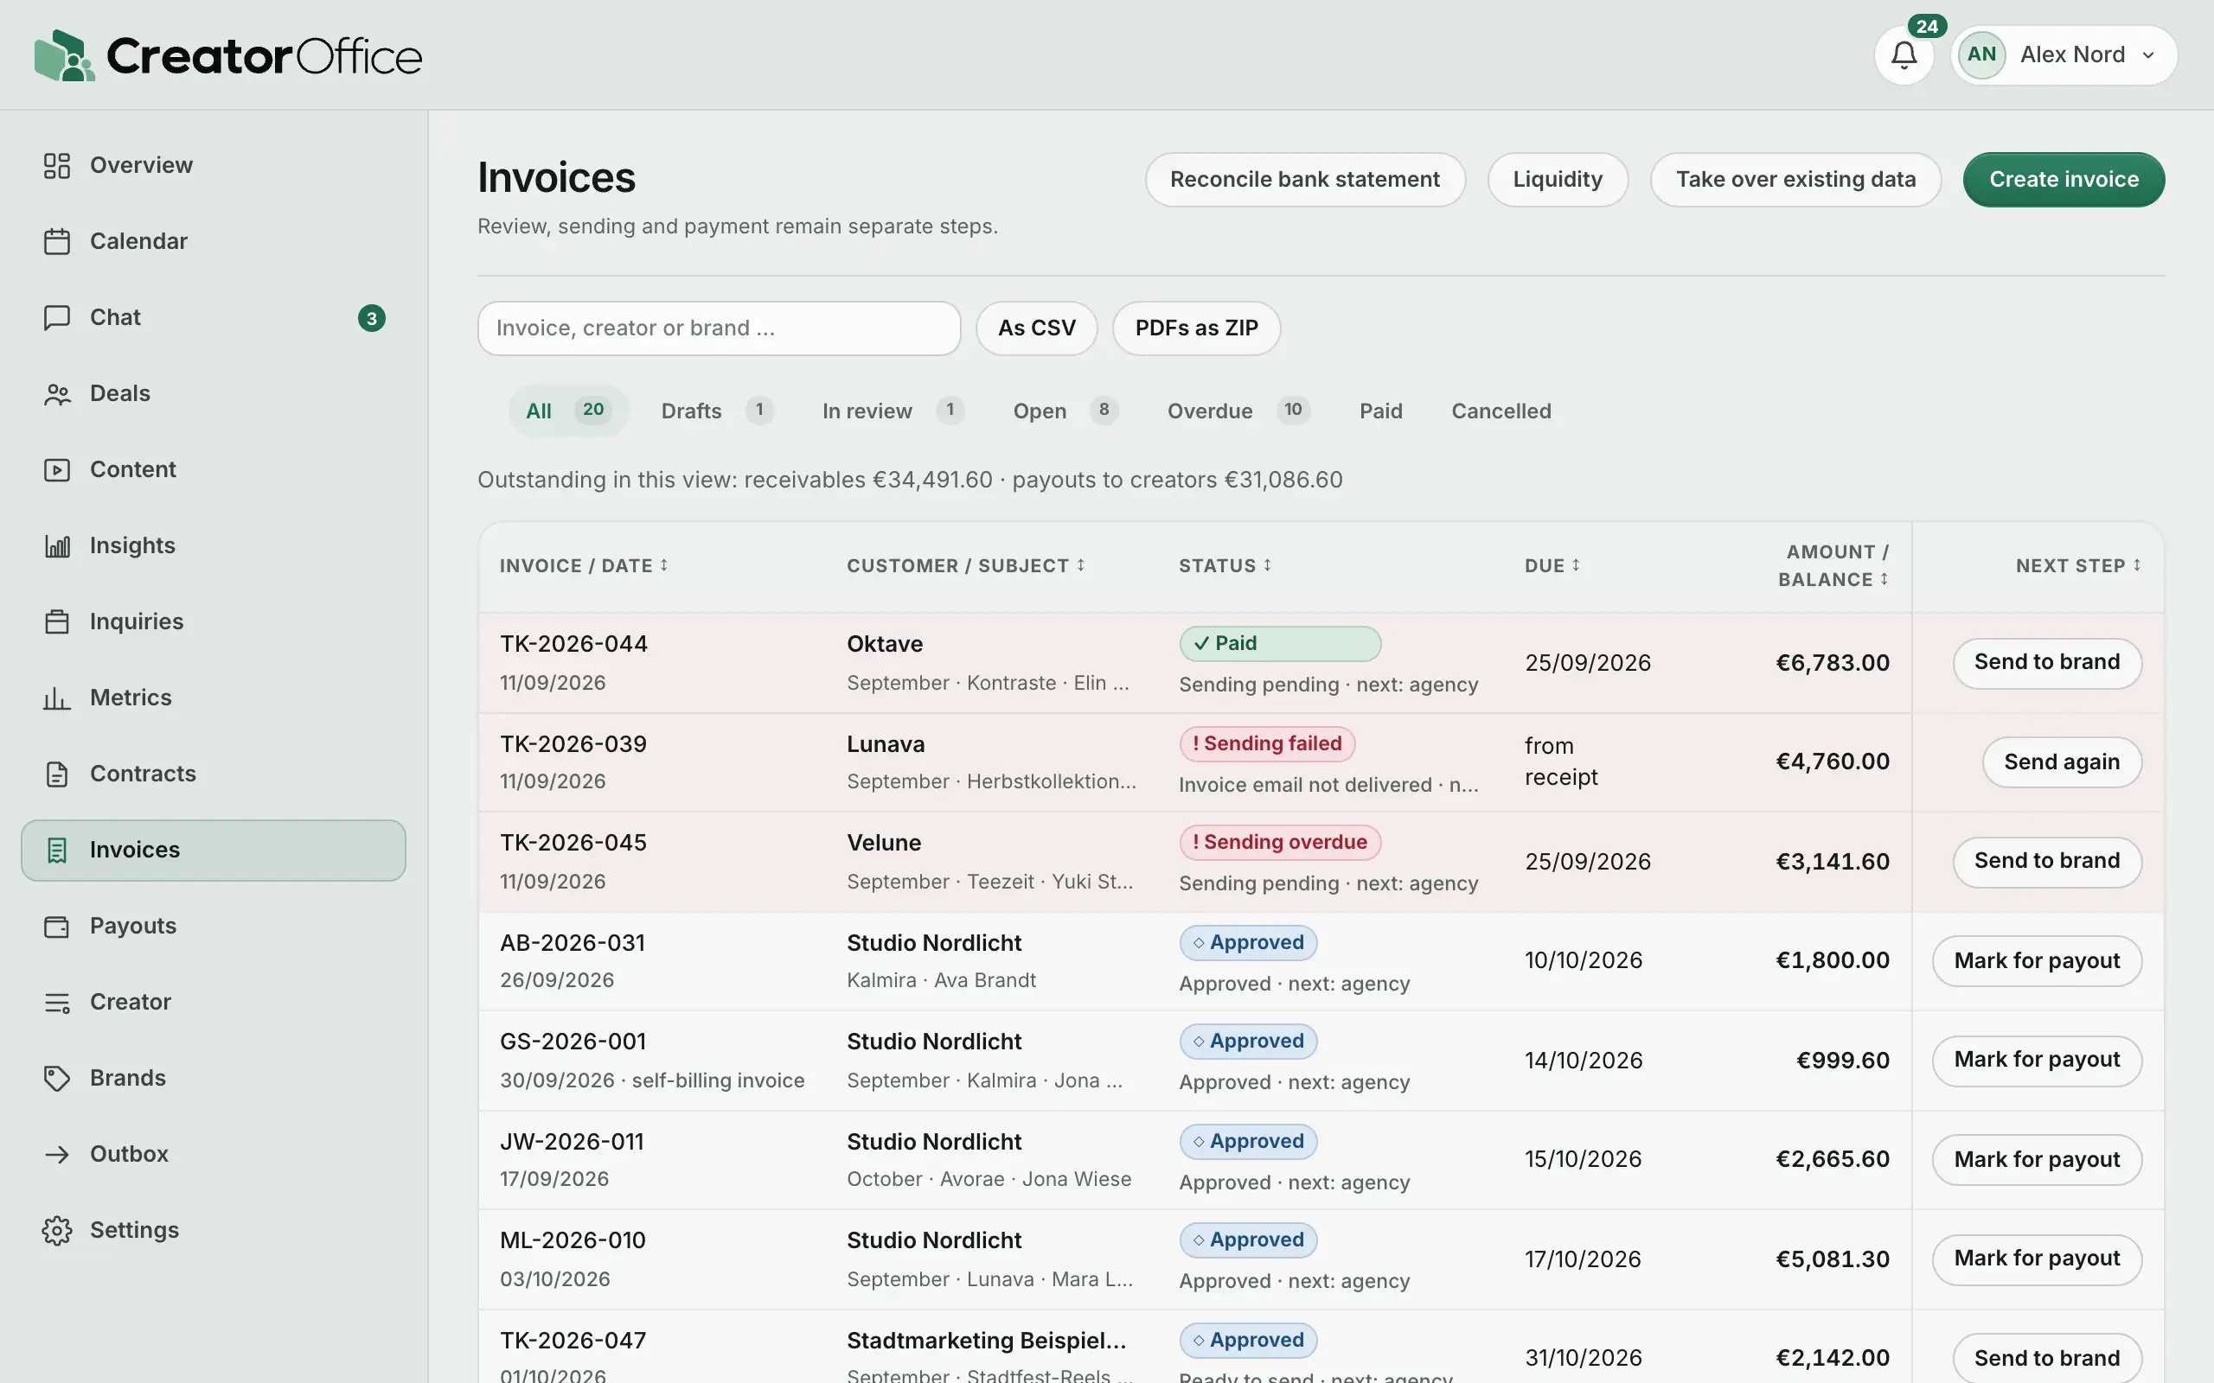Viewport: 2214px width, 1383px height.
Task: Open the Insights bar-chart icon
Action: [57, 546]
